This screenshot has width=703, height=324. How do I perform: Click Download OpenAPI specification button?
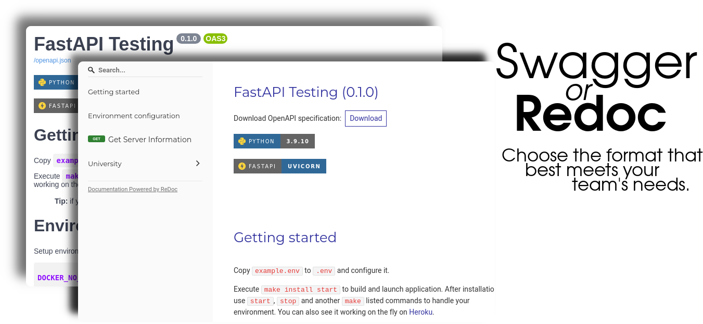pyautogui.click(x=366, y=118)
